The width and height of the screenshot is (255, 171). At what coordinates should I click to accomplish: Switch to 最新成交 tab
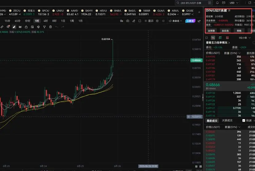(x=212, y=121)
